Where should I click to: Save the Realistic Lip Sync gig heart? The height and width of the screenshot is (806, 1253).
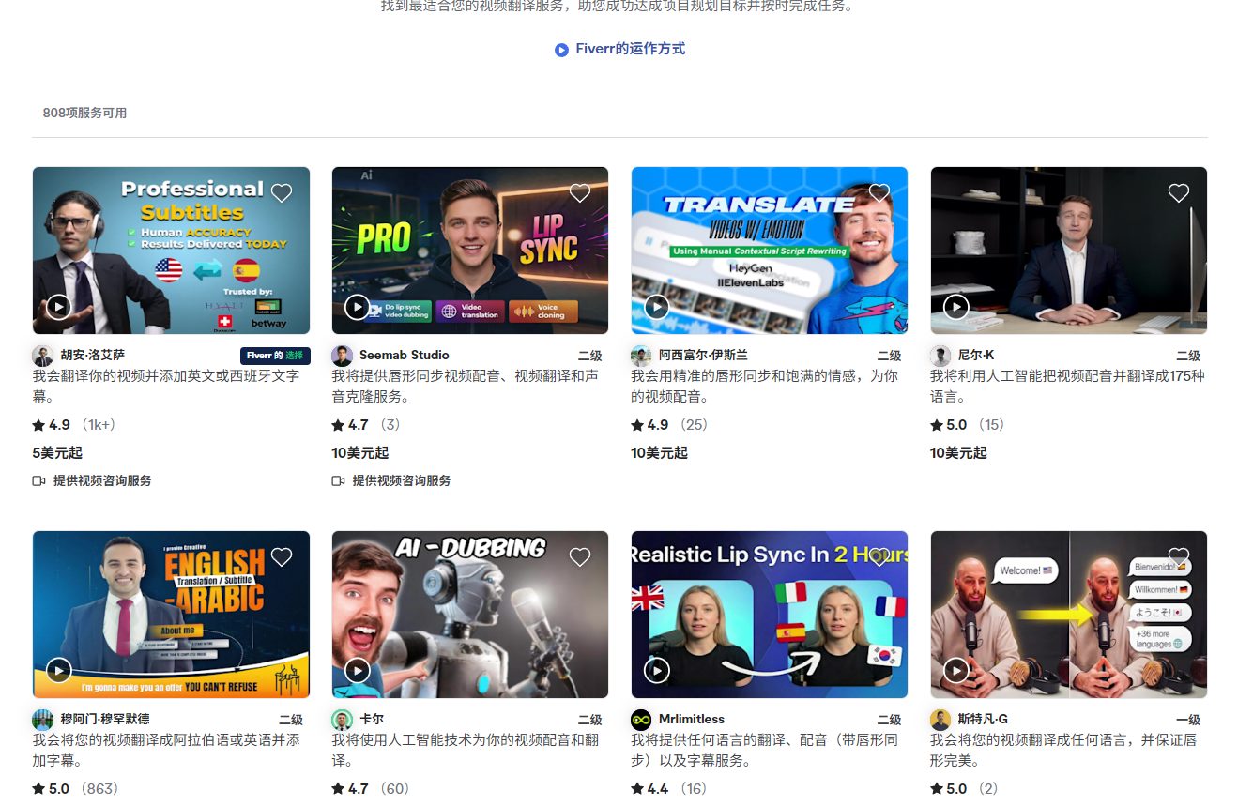[x=879, y=557]
